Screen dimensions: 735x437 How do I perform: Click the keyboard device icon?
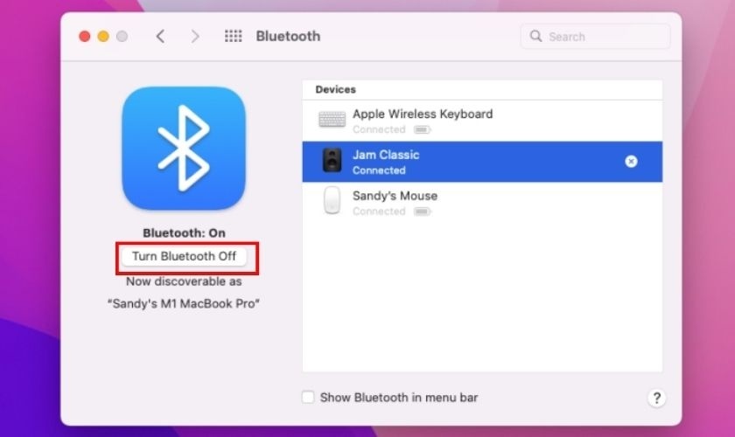coord(332,120)
